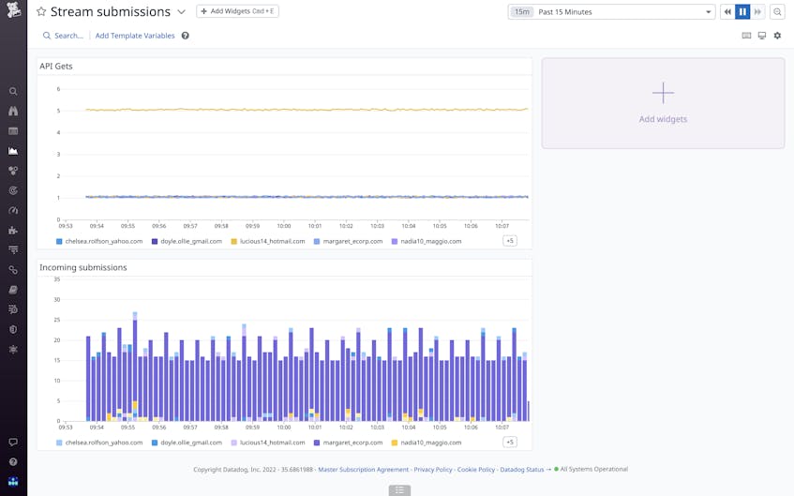Open the Metrics gauge icon in sidebar
Image resolution: width=794 pixels, height=496 pixels.
pos(13,210)
